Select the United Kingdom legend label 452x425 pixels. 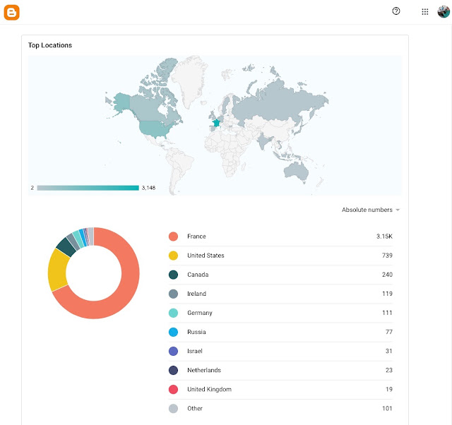click(209, 389)
